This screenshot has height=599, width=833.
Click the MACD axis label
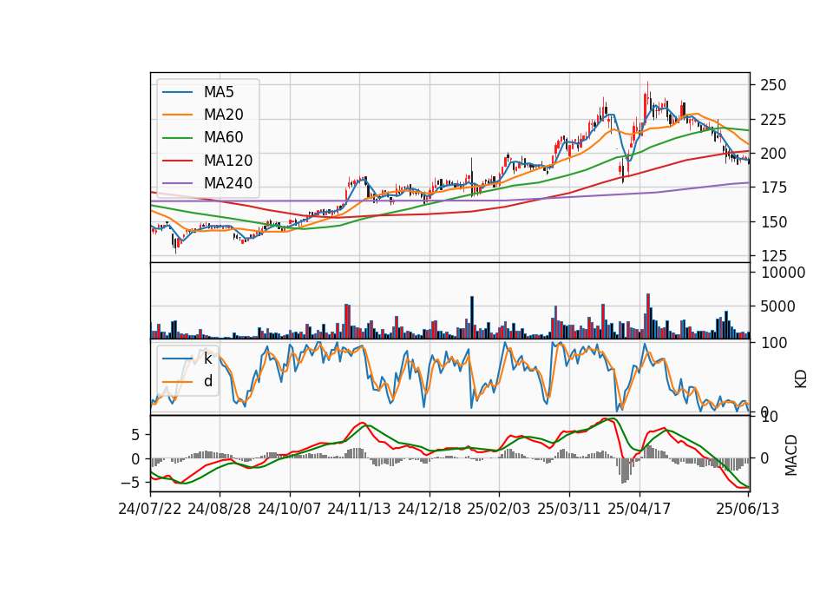click(791, 455)
